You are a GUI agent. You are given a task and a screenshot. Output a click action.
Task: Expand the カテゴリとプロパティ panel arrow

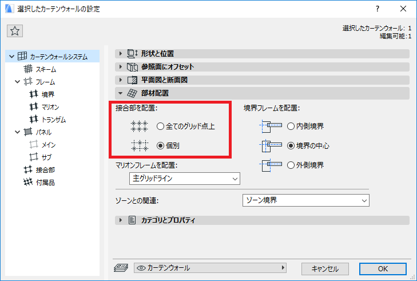coord(121,220)
